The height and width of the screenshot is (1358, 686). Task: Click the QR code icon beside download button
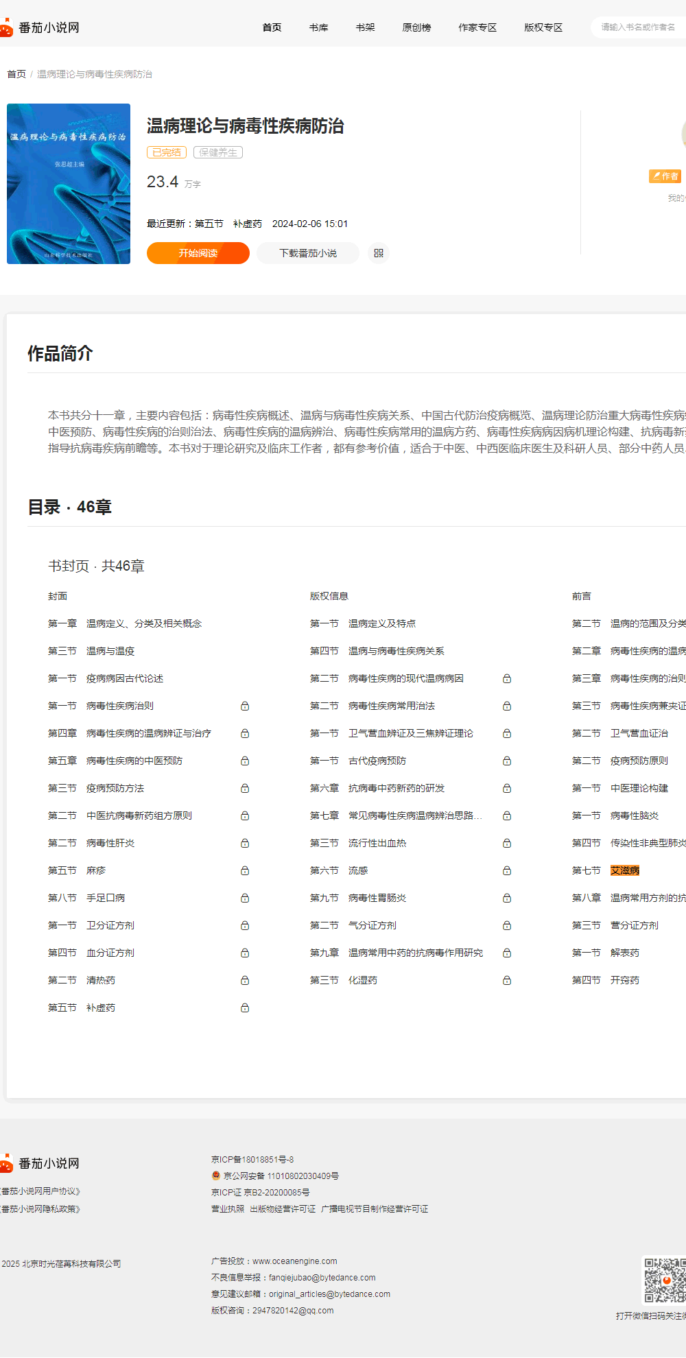coord(378,253)
